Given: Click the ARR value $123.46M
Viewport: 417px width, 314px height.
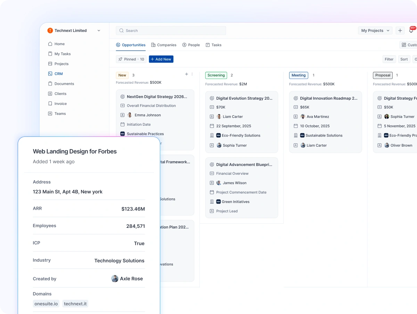Looking at the screenshot, I should pyautogui.click(x=133, y=209).
